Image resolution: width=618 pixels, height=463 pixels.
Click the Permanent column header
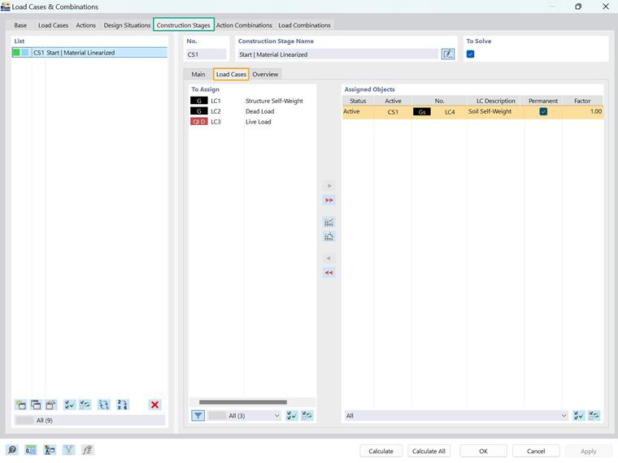point(543,101)
